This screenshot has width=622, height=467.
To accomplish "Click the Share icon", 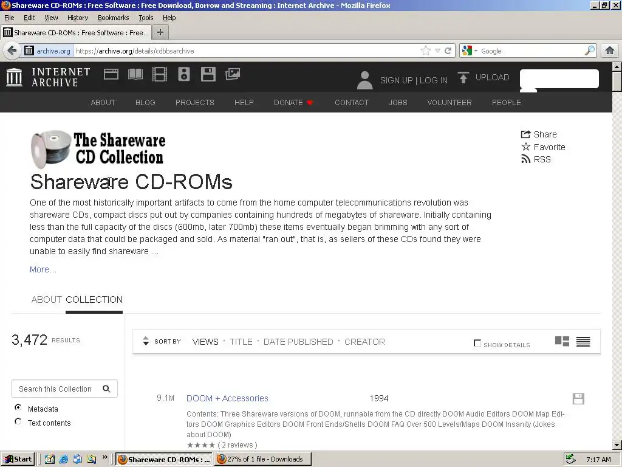I will click(x=525, y=134).
